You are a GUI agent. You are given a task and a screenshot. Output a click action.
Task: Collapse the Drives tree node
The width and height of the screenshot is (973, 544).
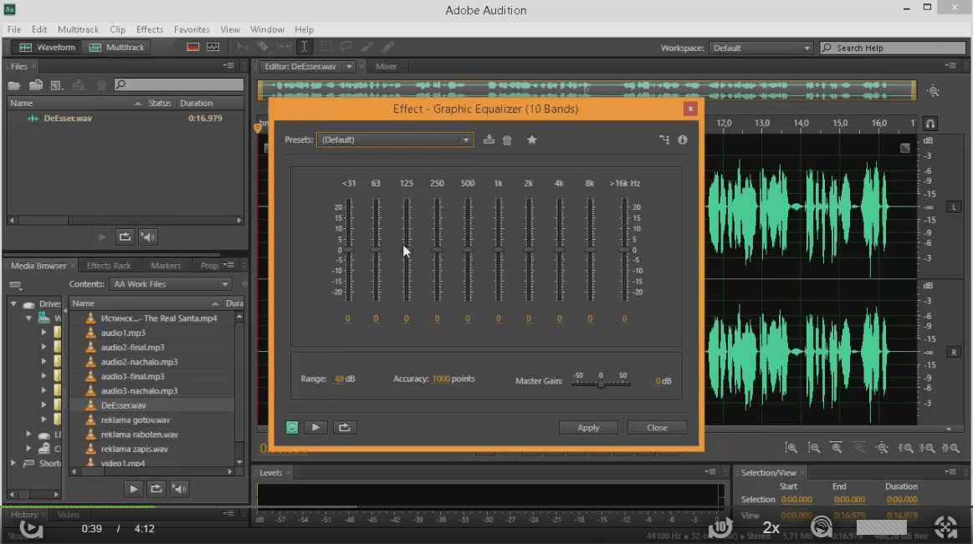tap(13, 303)
